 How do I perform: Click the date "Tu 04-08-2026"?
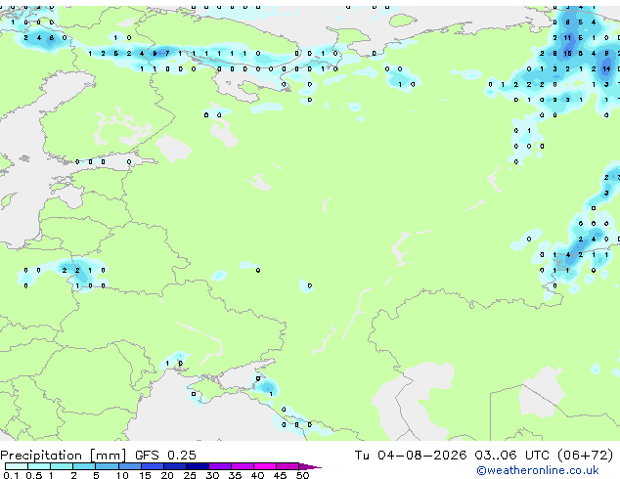[411, 455]
